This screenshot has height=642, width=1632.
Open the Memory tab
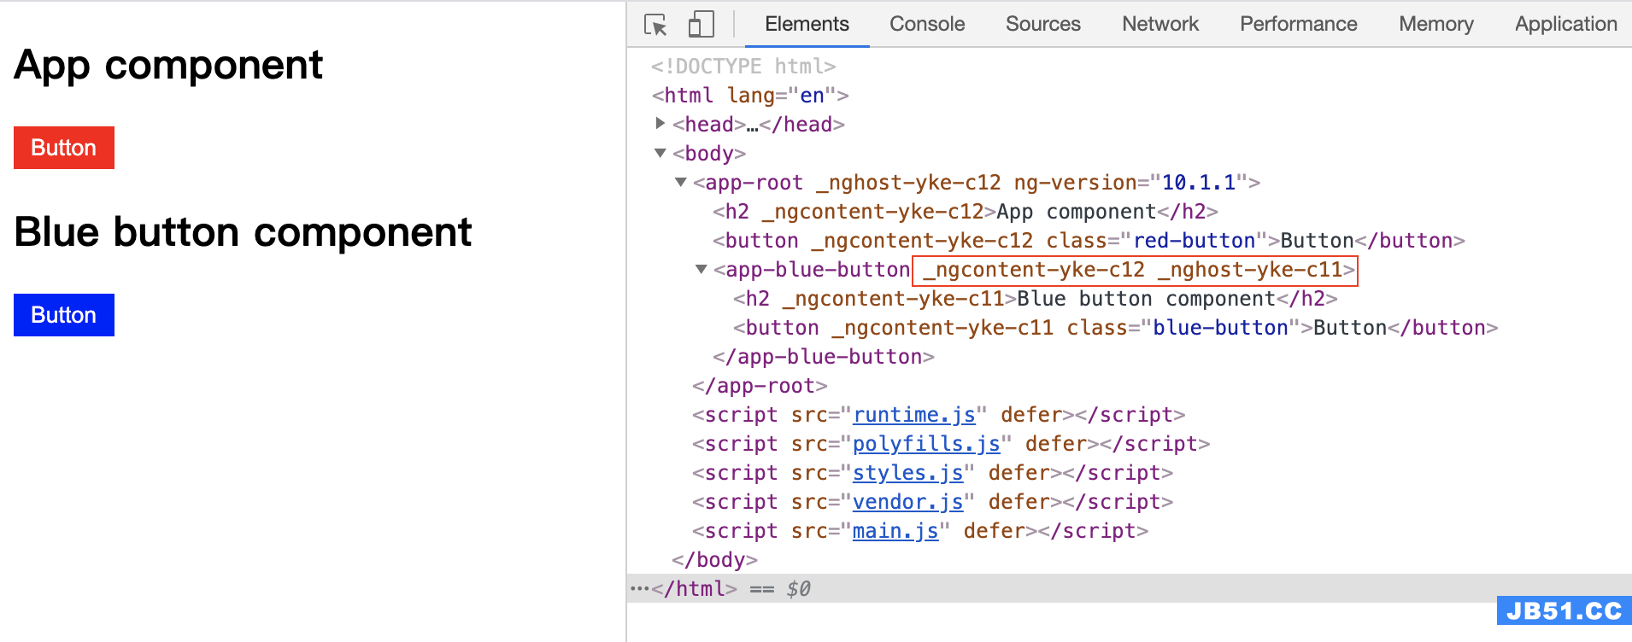coord(1435,24)
